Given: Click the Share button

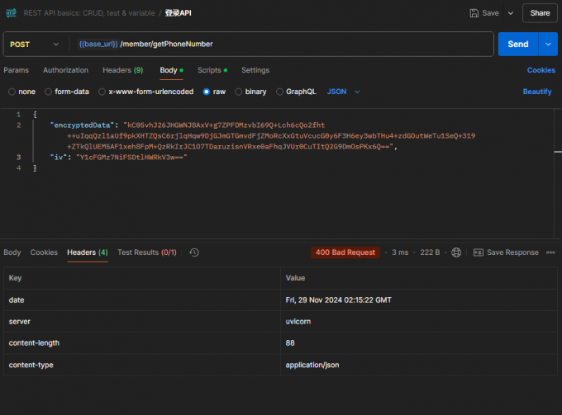Looking at the screenshot, I should (540, 13).
